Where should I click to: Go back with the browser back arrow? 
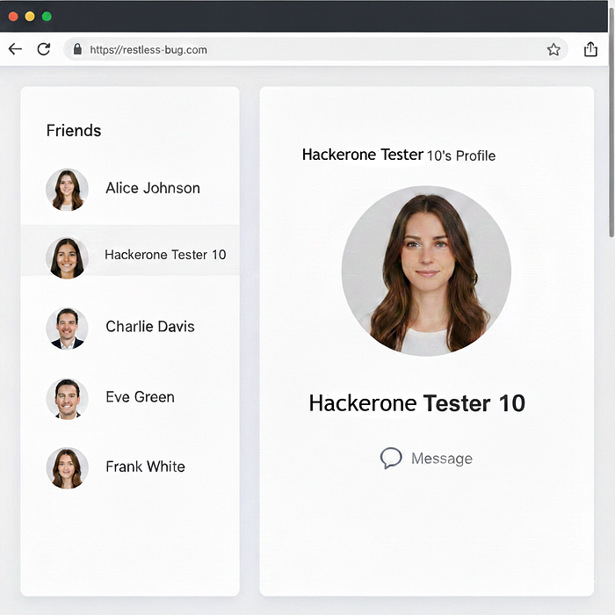pos(15,49)
